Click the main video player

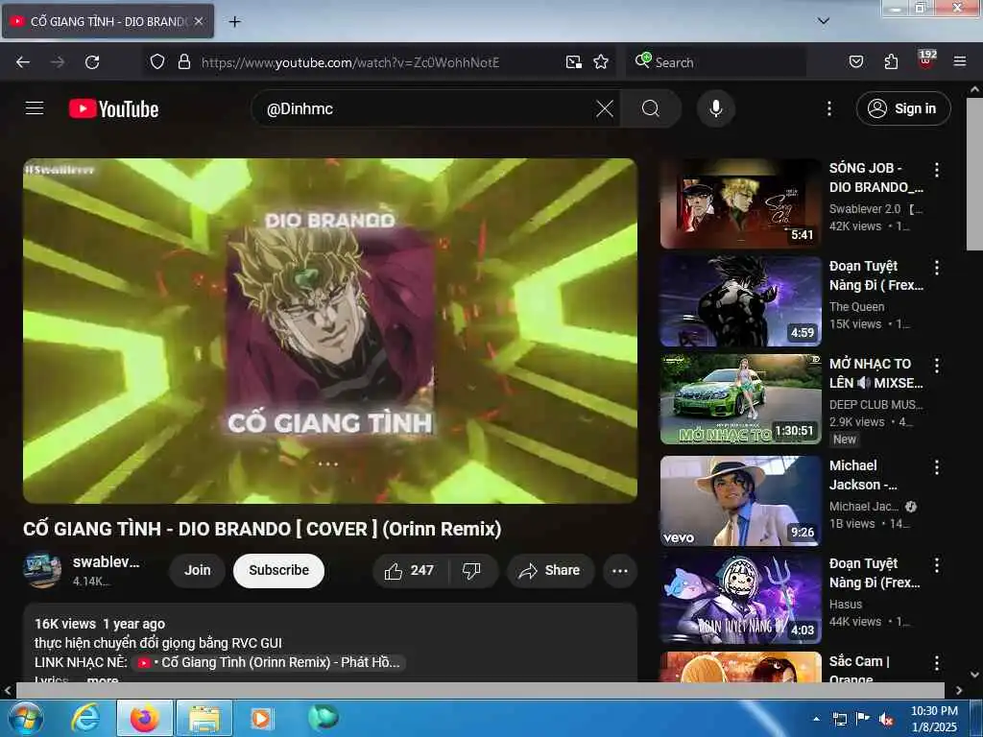click(x=330, y=331)
